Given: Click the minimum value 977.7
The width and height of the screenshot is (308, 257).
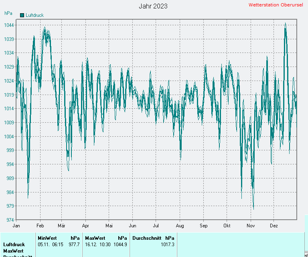Looking at the screenshot, I should point(74,245).
